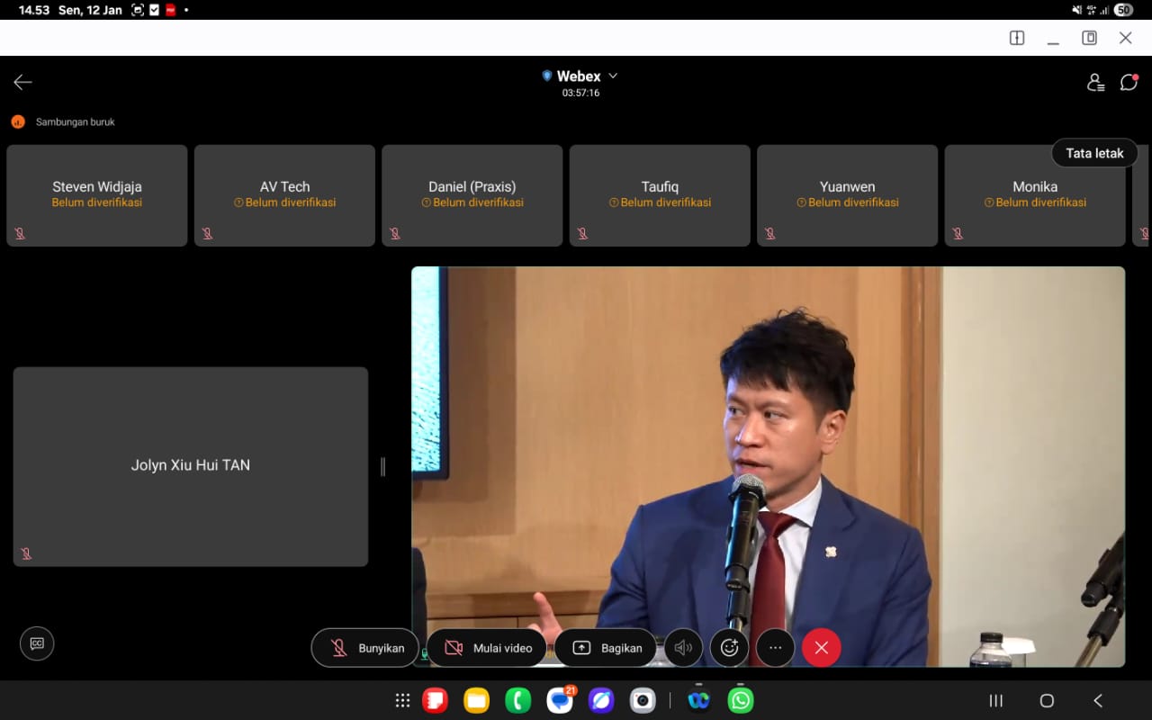Select Steven Widjaja participant tile
Screen dimensions: 1152x720
[97, 195]
